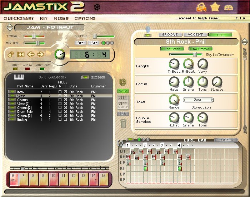Viewport: 250px width, 197px height.
Task: Open the QUICKSTART menu
Action: 19,18
